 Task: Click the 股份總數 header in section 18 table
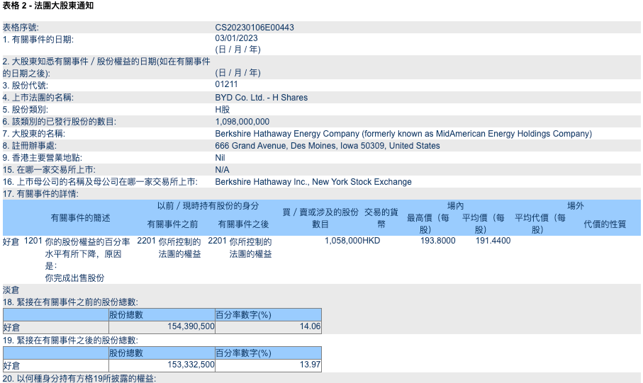(x=126, y=315)
